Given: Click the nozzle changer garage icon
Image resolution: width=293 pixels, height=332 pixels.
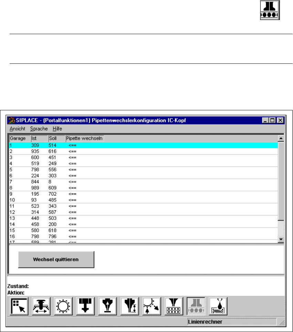Looking at the screenshot, I should tap(196, 306).
